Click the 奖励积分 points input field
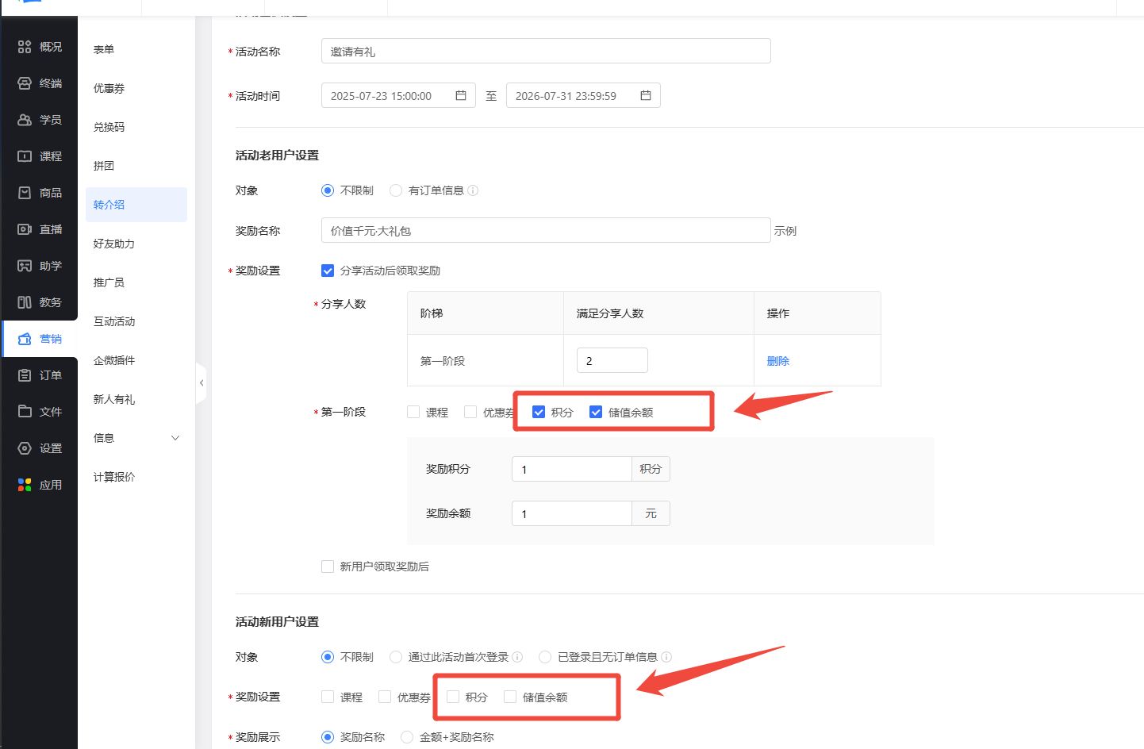Viewport: 1144px width, 749px height. [571, 469]
